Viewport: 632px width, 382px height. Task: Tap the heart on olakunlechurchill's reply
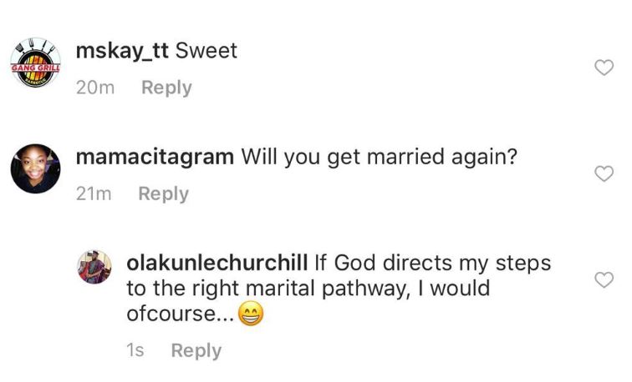604,281
